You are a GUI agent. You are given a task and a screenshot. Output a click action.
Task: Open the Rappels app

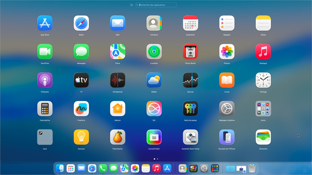pyautogui.click(x=227, y=23)
